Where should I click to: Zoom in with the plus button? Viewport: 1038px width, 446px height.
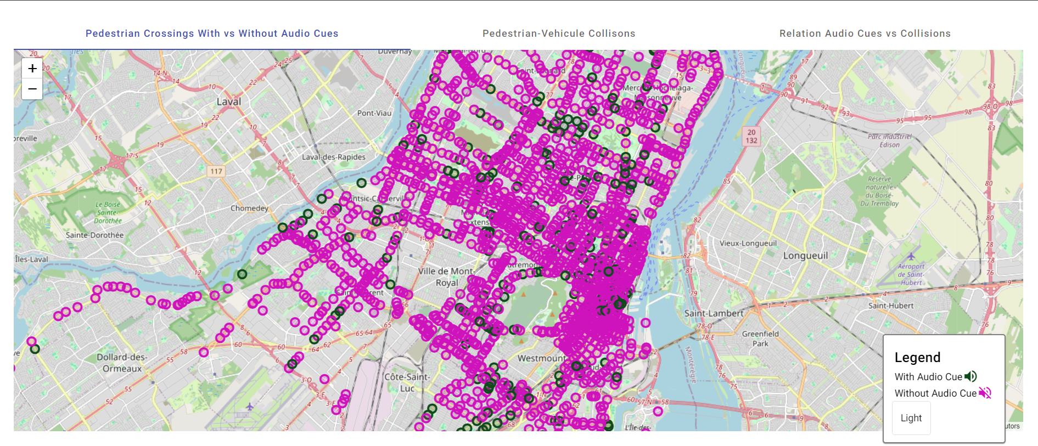coord(32,69)
